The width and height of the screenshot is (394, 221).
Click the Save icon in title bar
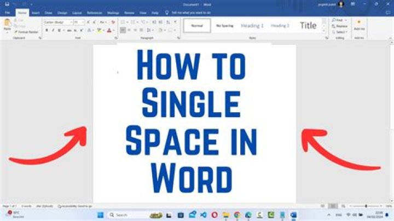pos(7,4)
